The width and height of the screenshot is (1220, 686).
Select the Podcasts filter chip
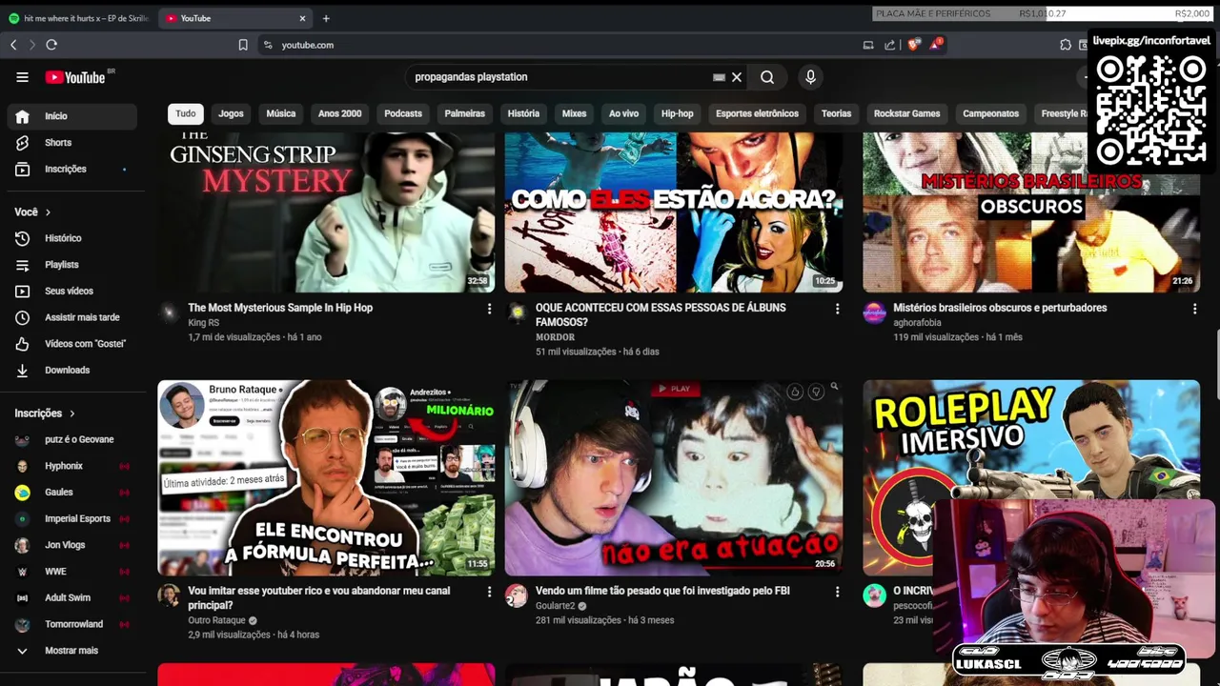coord(403,113)
